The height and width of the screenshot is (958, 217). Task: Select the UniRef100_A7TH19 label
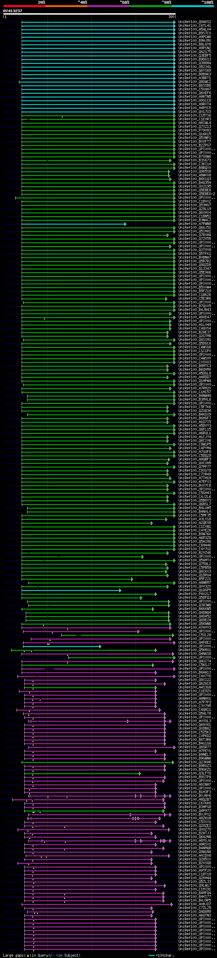point(195,478)
